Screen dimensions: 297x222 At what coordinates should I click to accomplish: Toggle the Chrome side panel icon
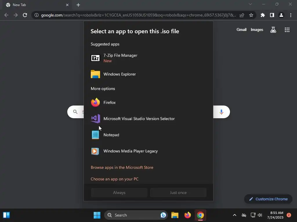272,15
